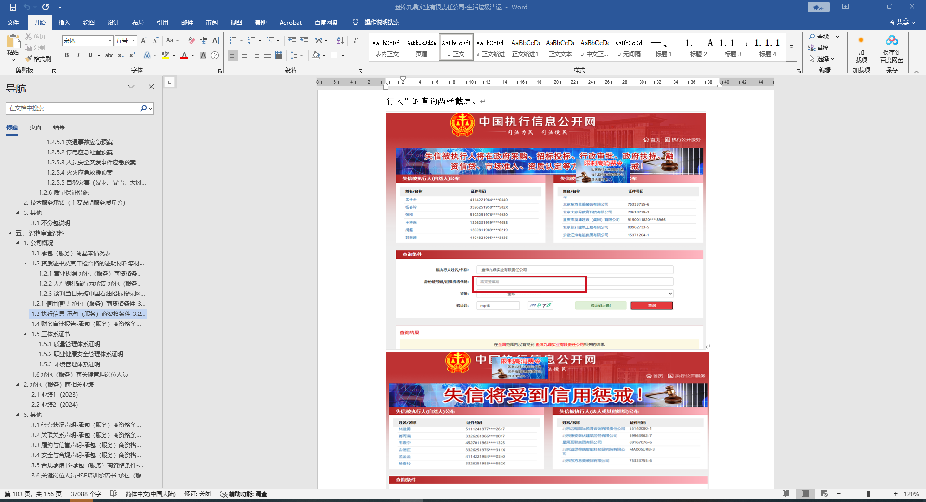Screen dimensions: 926x502
Task: Right-align the paragraph
Action: pyautogui.click(x=256, y=55)
